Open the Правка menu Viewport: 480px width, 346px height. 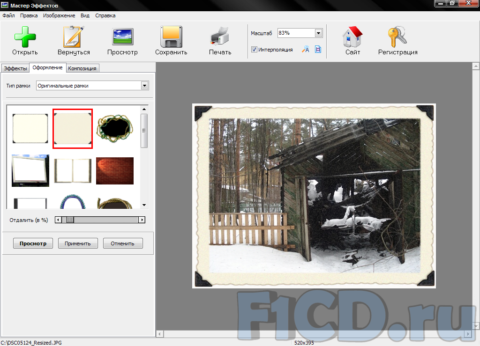[x=29, y=15]
